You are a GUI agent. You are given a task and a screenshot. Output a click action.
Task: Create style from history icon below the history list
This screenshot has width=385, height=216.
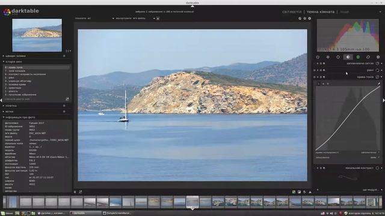pos(67,99)
